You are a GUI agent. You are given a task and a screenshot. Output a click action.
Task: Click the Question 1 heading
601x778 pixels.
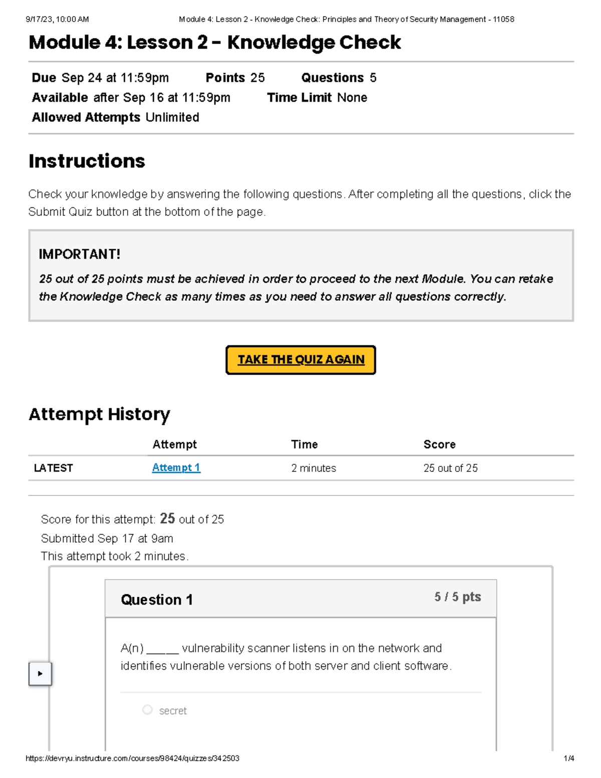[157, 600]
